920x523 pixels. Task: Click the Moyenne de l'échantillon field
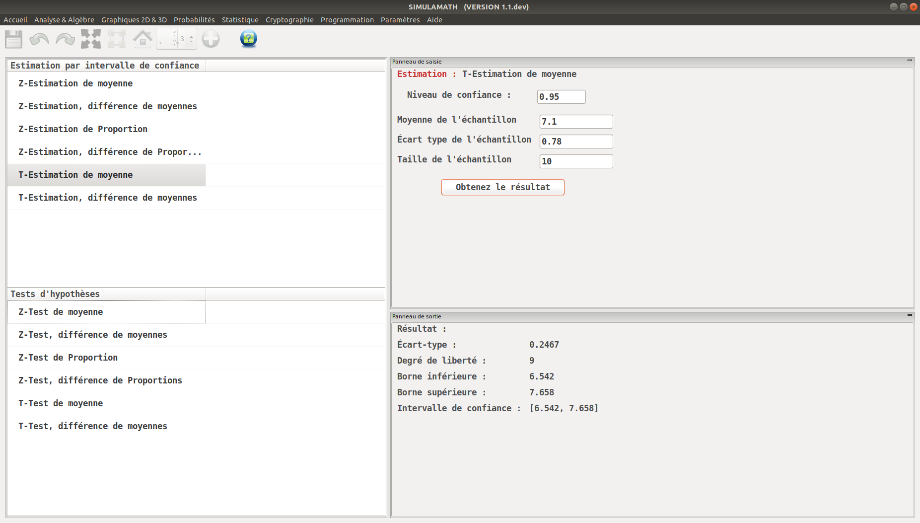click(x=576, y=122)
